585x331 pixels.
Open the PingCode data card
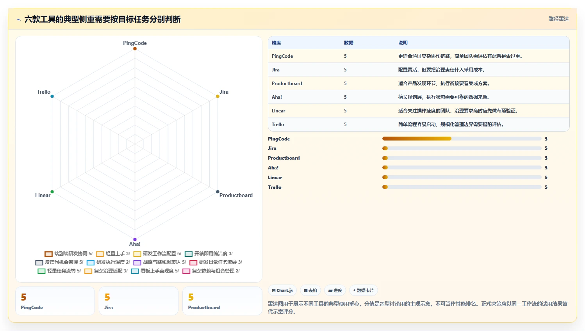55,301
